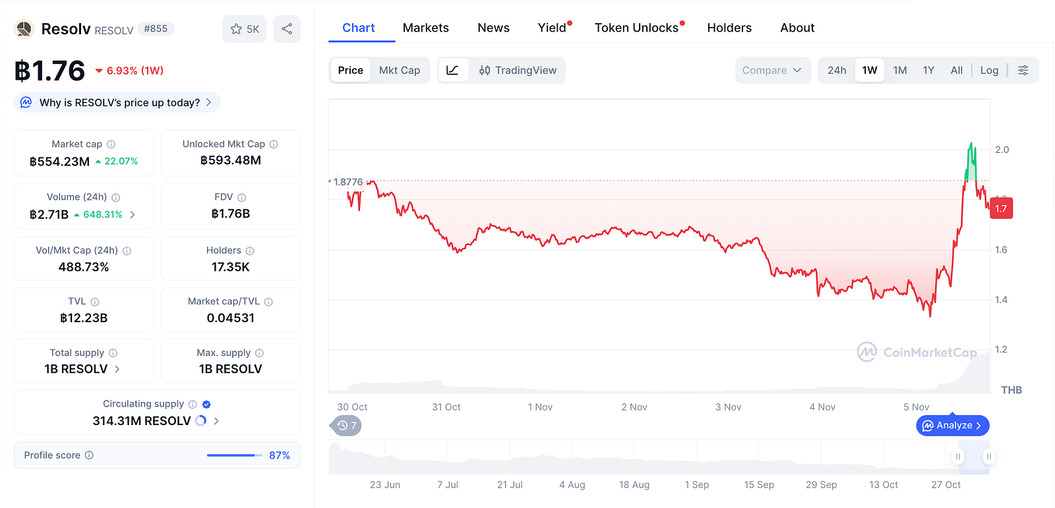Click the circulating supply progress ring icon

tap(201, 421)
